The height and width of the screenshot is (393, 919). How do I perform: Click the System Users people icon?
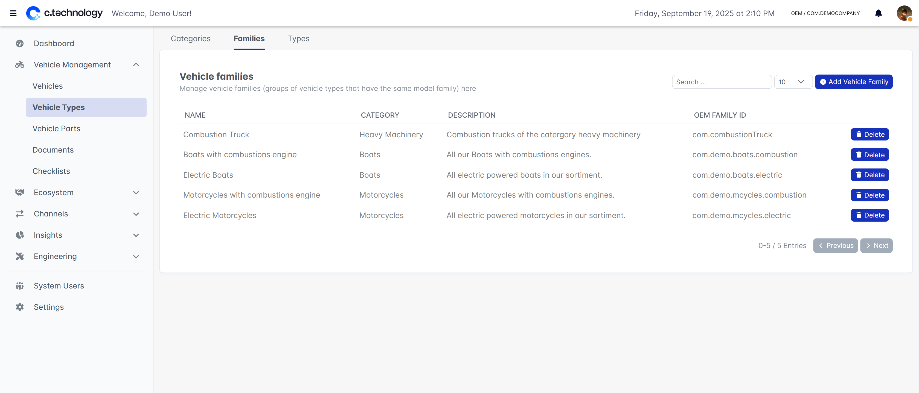click(20, 286)
